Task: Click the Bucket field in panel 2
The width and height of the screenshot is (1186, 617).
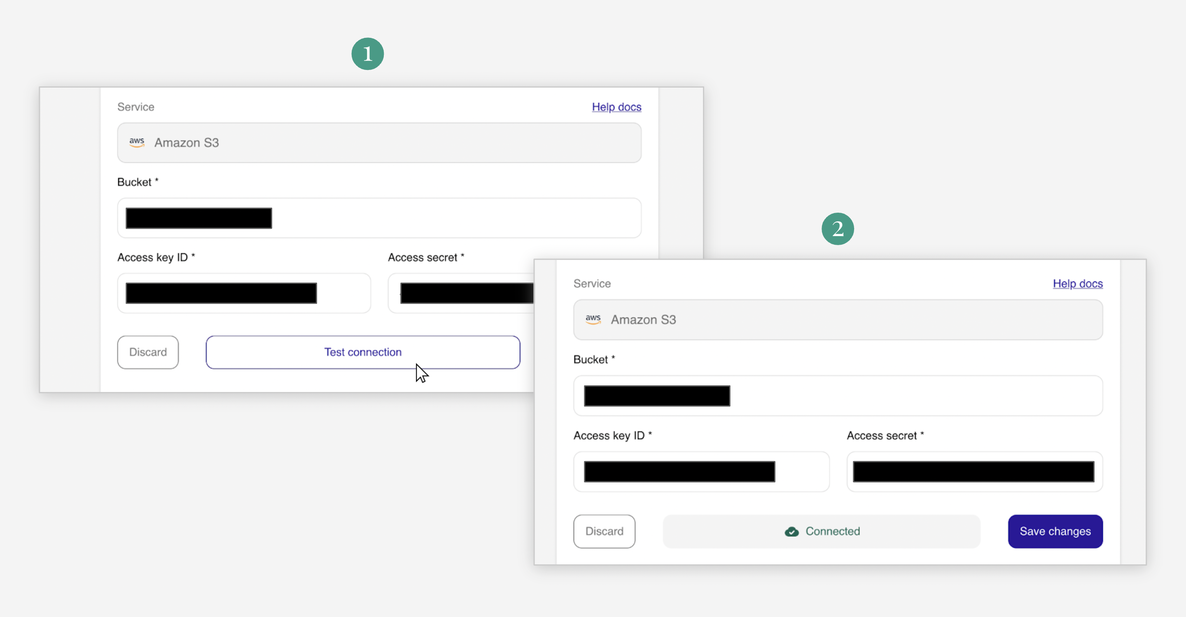Action: [x=838, y=395]
